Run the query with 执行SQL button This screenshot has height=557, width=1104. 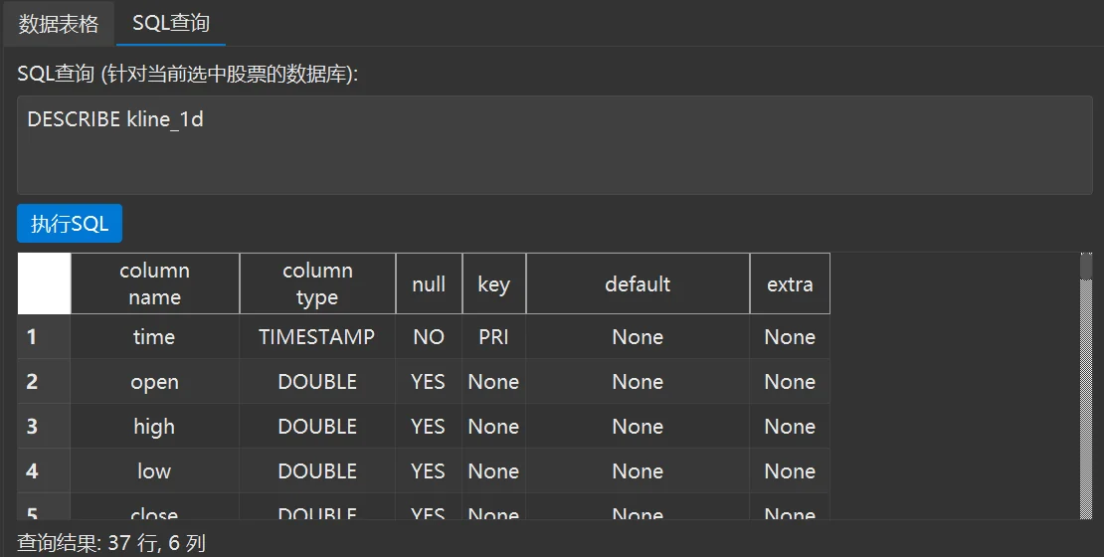pos(70,223)
